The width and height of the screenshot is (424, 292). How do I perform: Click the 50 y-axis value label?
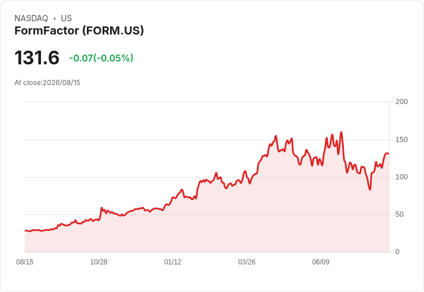(399, 214)
